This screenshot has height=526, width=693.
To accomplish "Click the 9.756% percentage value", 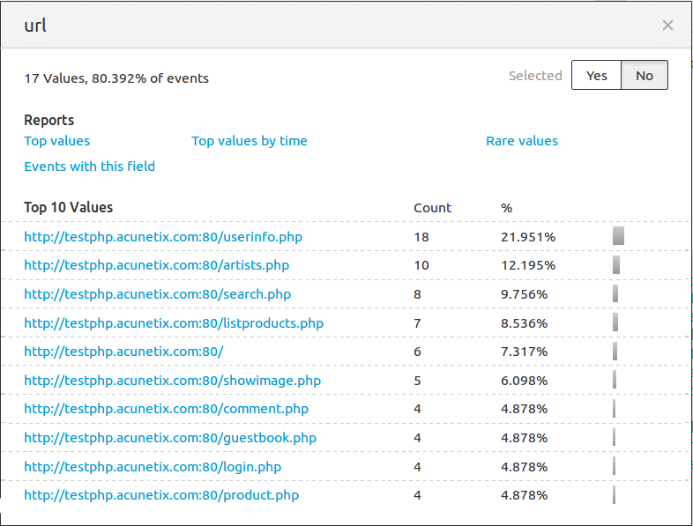I will click(x=525, y=294).
